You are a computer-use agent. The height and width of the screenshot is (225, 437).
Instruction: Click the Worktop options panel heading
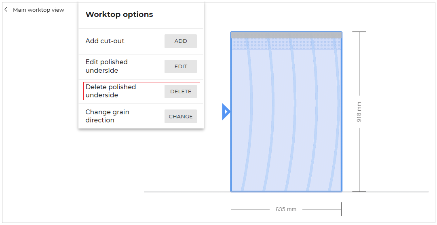(119, 15)
